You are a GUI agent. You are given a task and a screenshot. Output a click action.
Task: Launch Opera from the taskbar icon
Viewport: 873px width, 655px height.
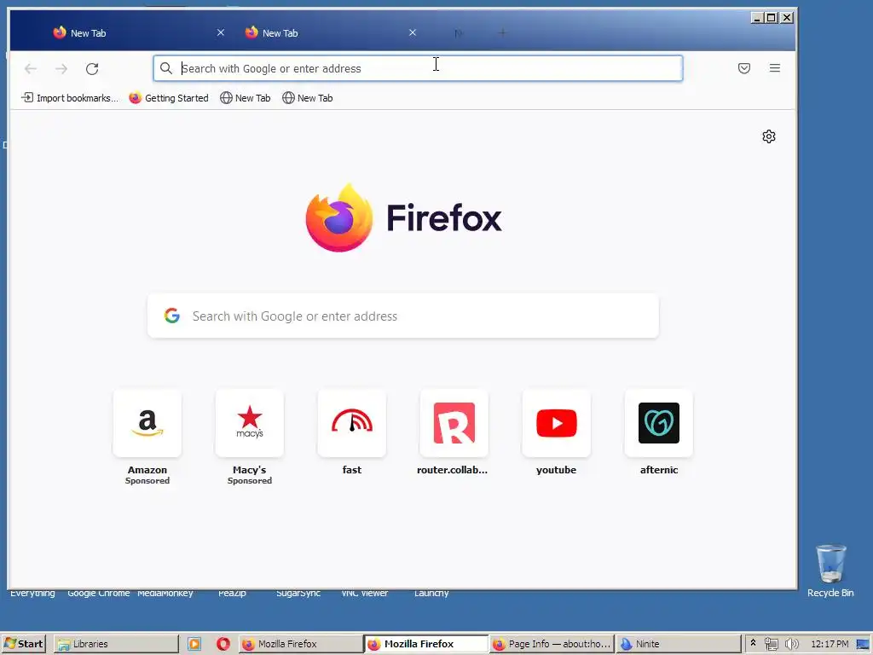click(223, 644)
